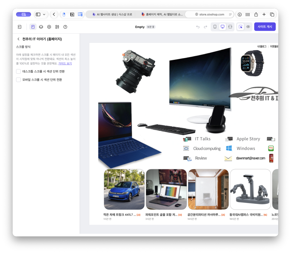The height and width of the screenshot is (253, 291).
Task: Enable 모바일 스크롤 시 섹션 단위 전환
Action: (x=18, y=80)
